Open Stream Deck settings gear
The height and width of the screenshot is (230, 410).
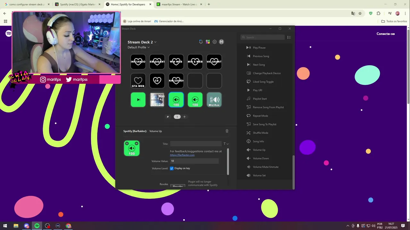click(215, 42)
